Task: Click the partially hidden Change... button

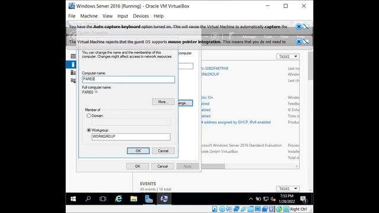Action: pyautogui.click(x=185, y=103)
